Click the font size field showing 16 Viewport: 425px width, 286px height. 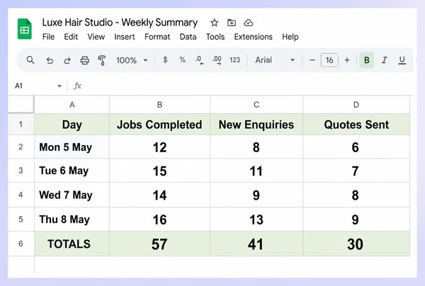[329, 60]
